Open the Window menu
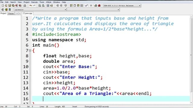 point(56,2)
